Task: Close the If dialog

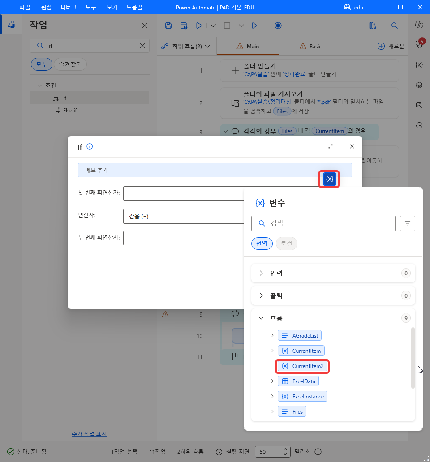Action: click(352, 146)
